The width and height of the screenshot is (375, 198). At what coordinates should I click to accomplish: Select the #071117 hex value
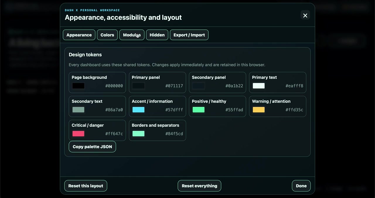coord(174,86)
